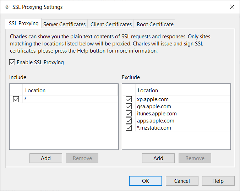Toggle the gsa.apple.com exclude checkbox
The height and width of the screenshot is (191, 240).
click(x=129, y=107)
